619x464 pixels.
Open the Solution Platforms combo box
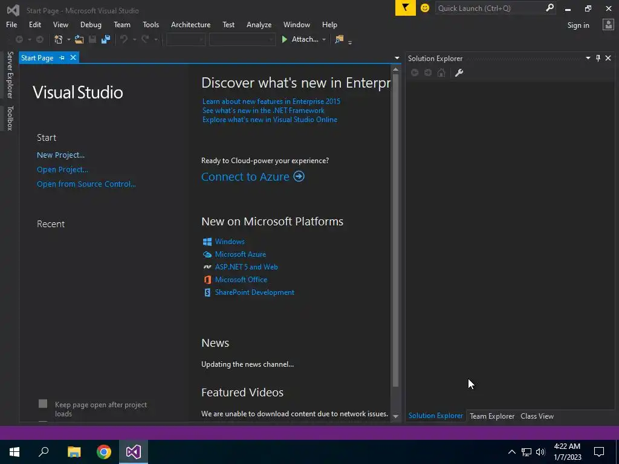(x=242, y=39)
